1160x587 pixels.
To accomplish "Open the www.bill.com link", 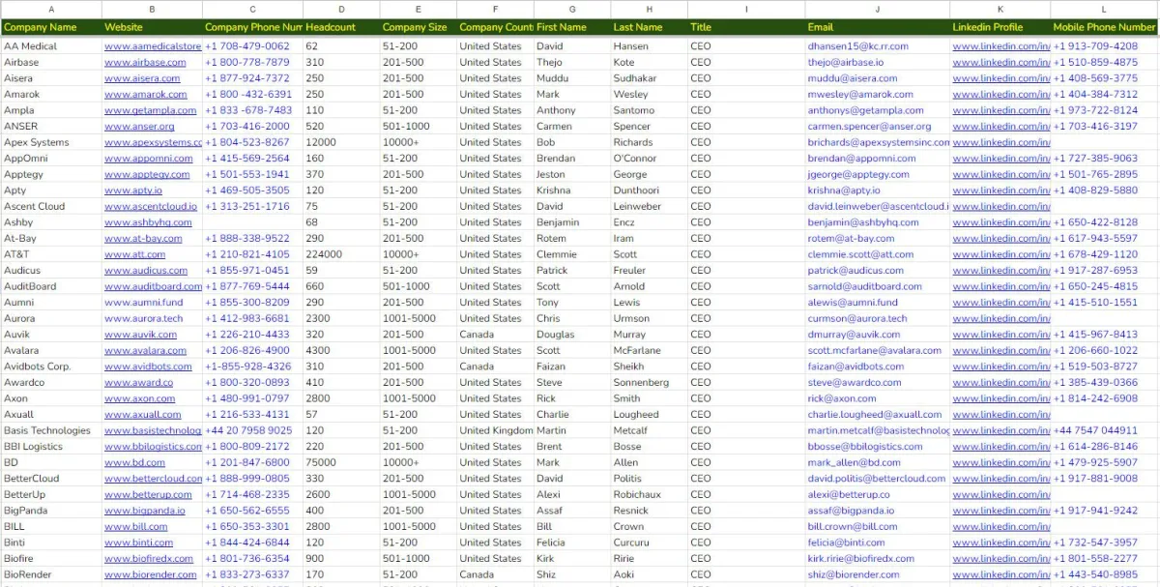I will (x=136, y=527).
